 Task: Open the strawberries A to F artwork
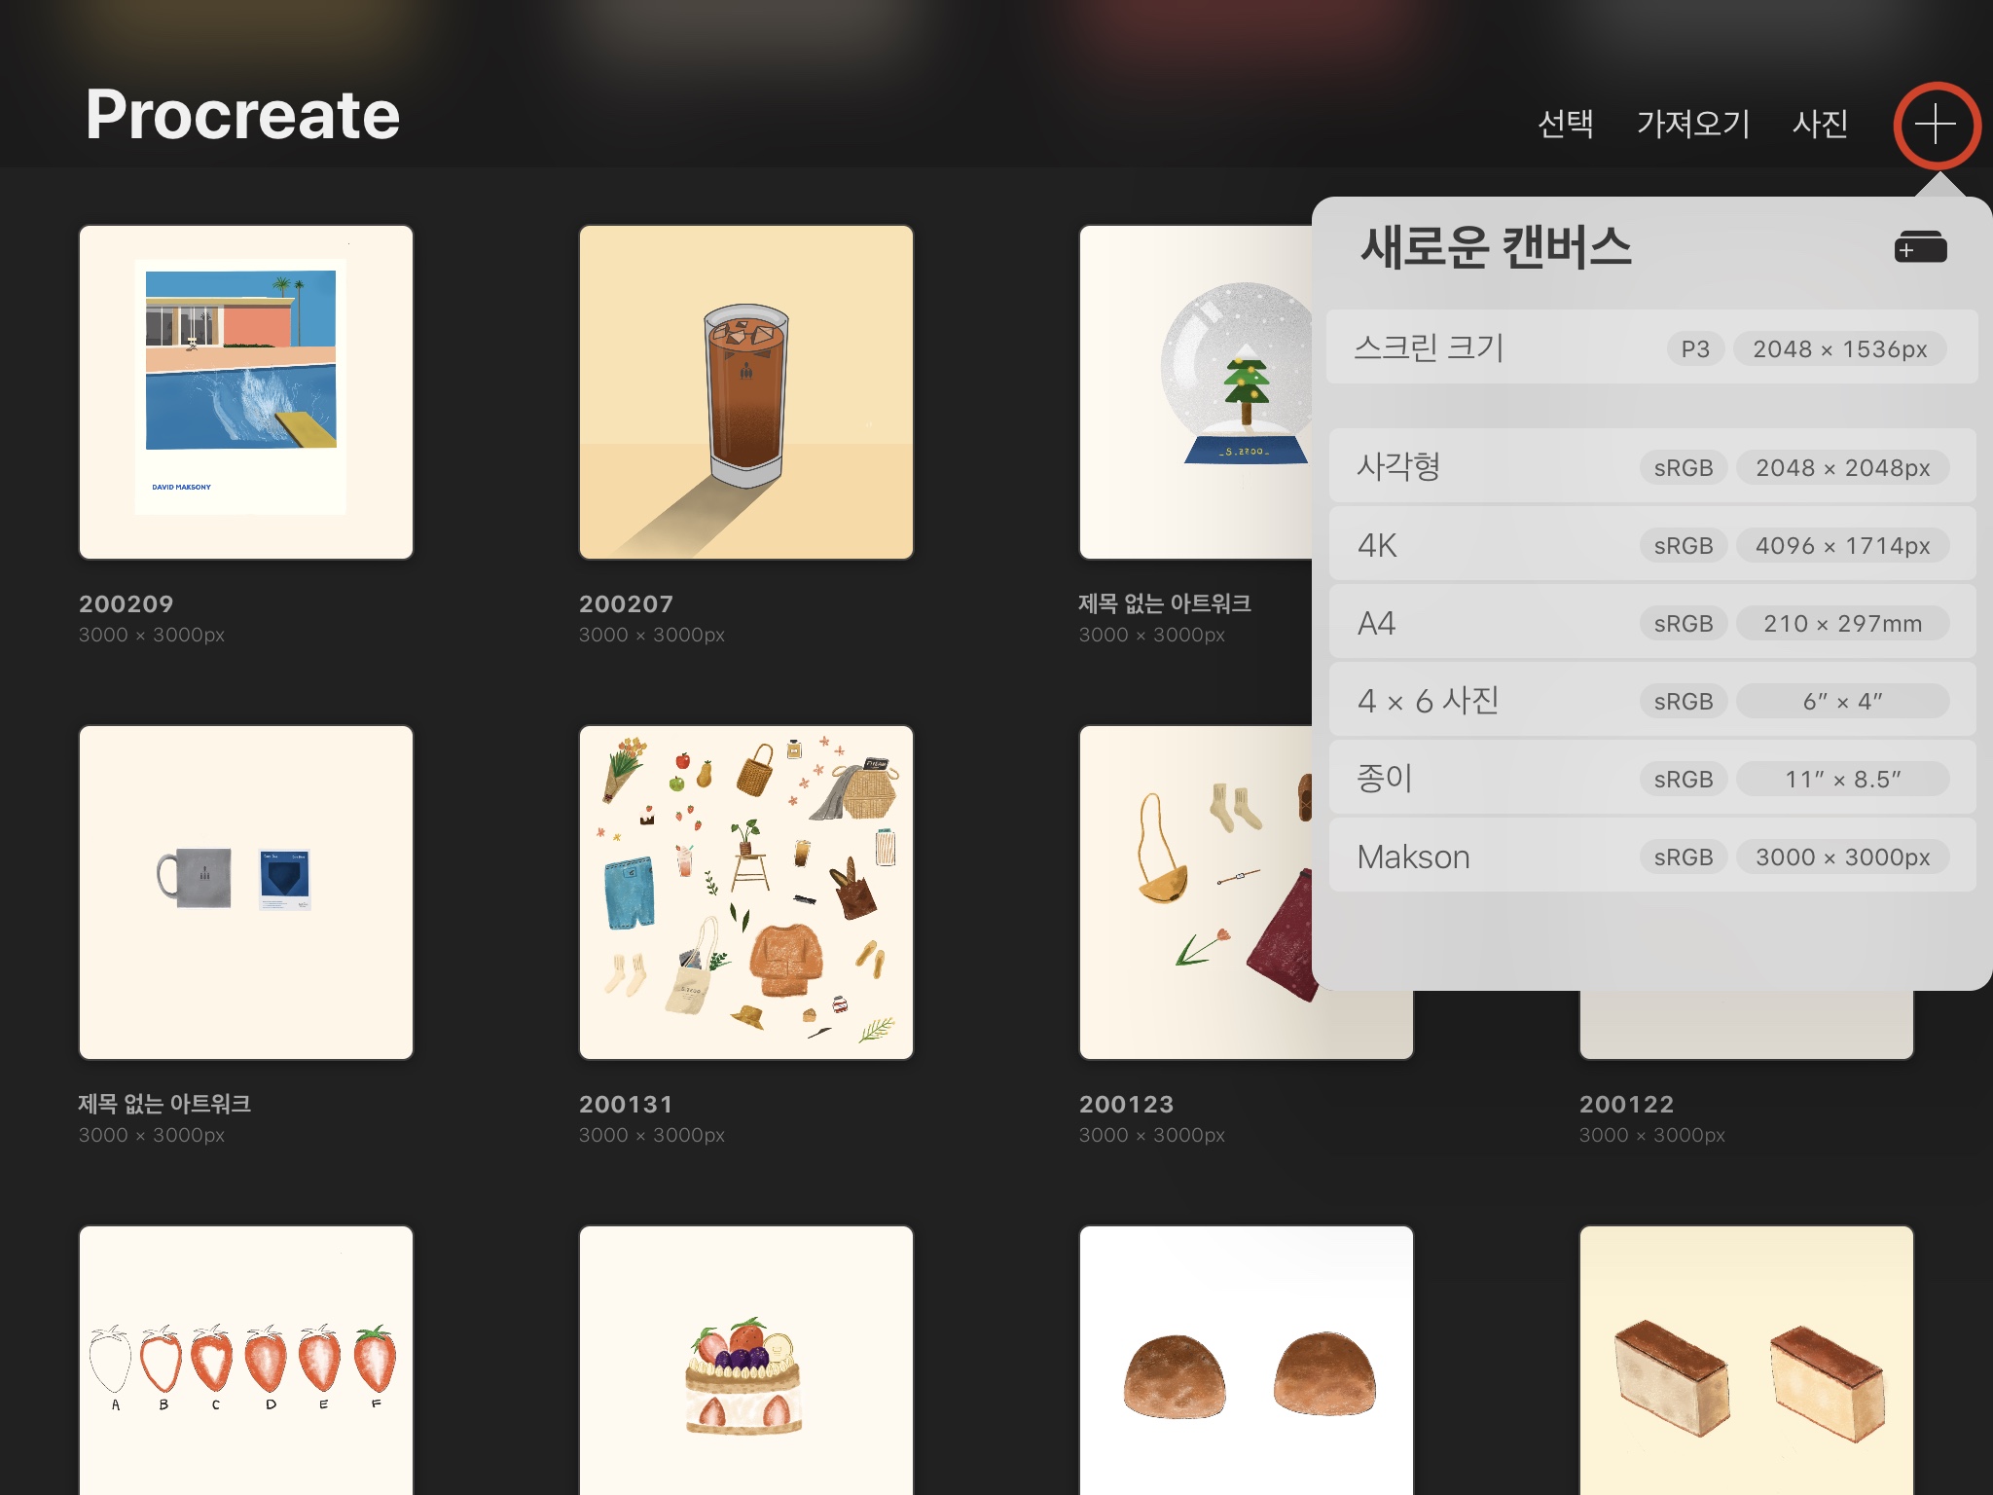click(246, 1363)
